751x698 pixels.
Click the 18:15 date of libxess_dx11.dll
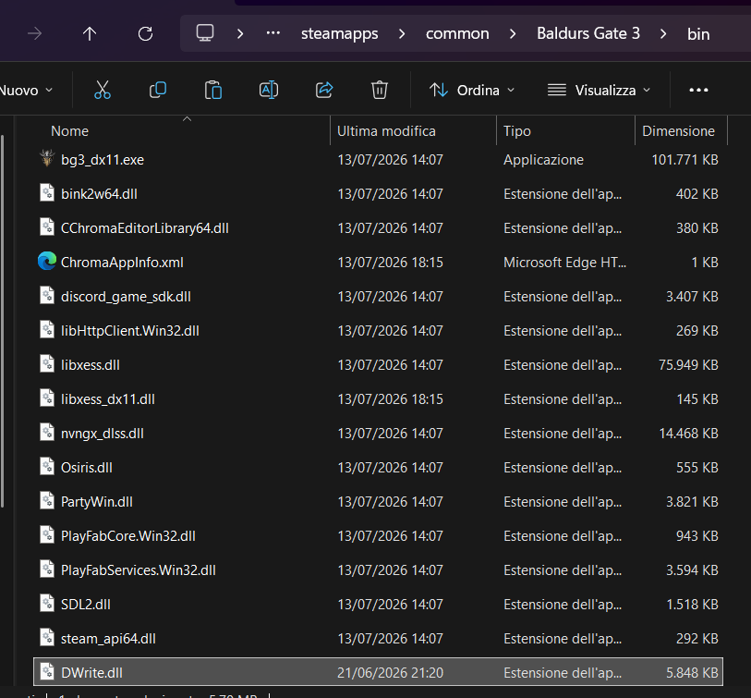pyautogui.click(x=391, y=399)
